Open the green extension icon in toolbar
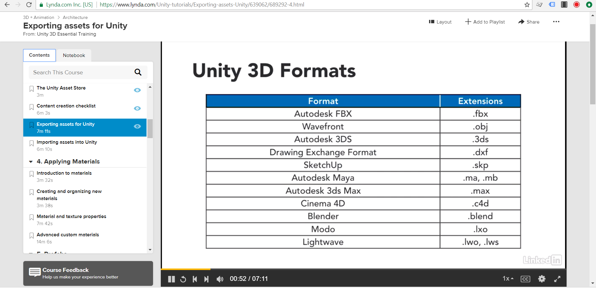The image size is (596, 288). [x=589, y=5]
